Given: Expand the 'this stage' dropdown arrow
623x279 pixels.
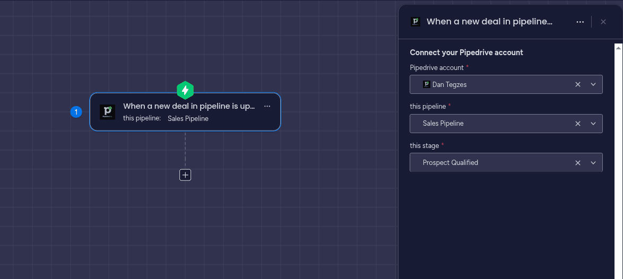Looking at the screenshot, I should 593,162.
